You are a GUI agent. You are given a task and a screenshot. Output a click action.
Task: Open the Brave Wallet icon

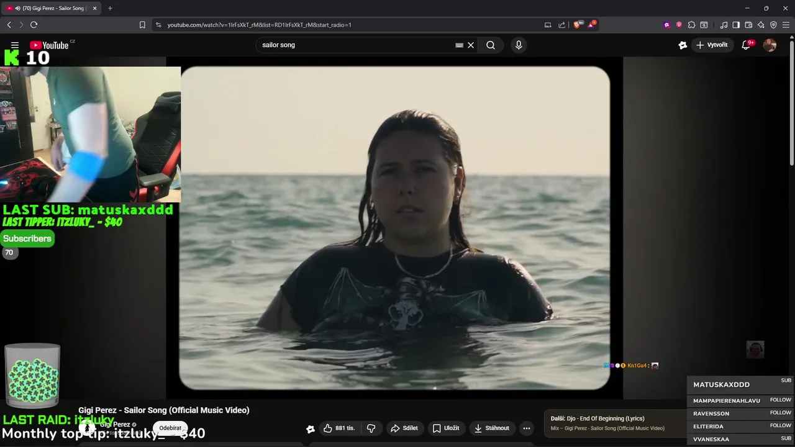(x=748, y=25)
